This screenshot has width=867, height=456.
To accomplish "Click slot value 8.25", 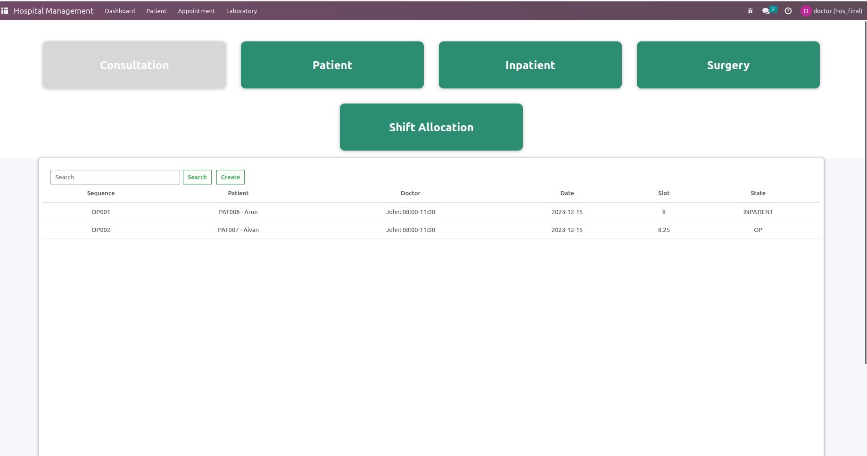I will [664, 230].
